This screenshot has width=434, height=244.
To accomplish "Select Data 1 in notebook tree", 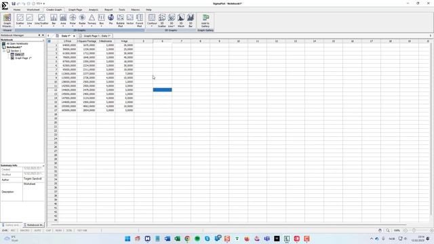I will click(20, 54).
